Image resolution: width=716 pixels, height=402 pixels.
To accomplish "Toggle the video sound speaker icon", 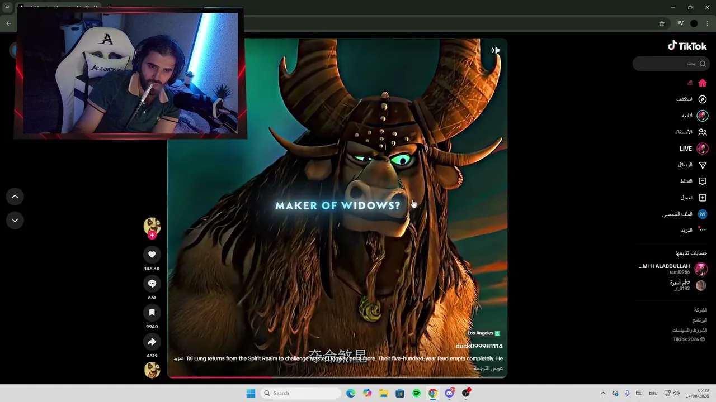I will [495, 50].
